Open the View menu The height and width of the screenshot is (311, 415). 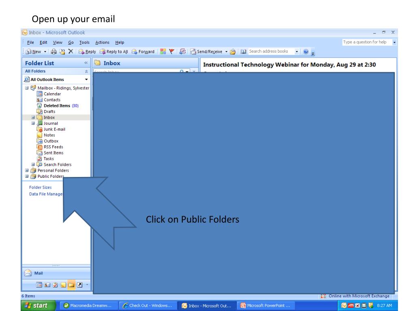(x=58, y=42)
